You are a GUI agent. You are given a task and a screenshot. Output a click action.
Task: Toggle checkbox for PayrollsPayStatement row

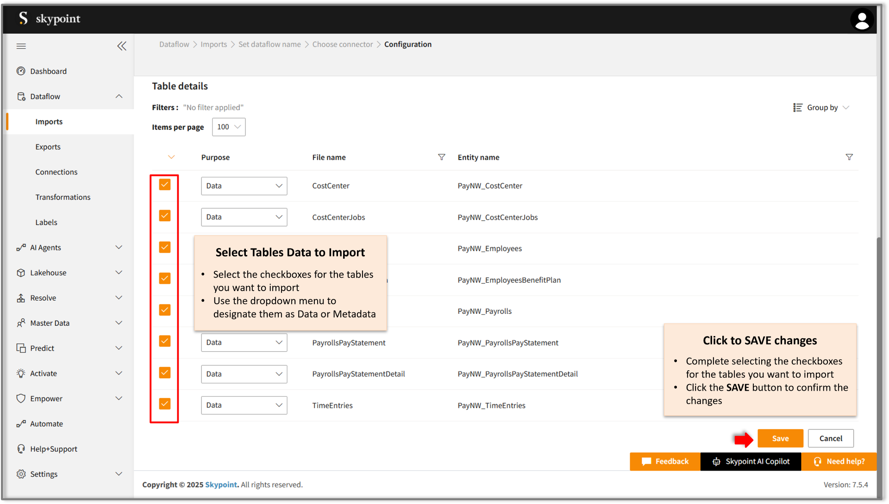pos(164,341)
